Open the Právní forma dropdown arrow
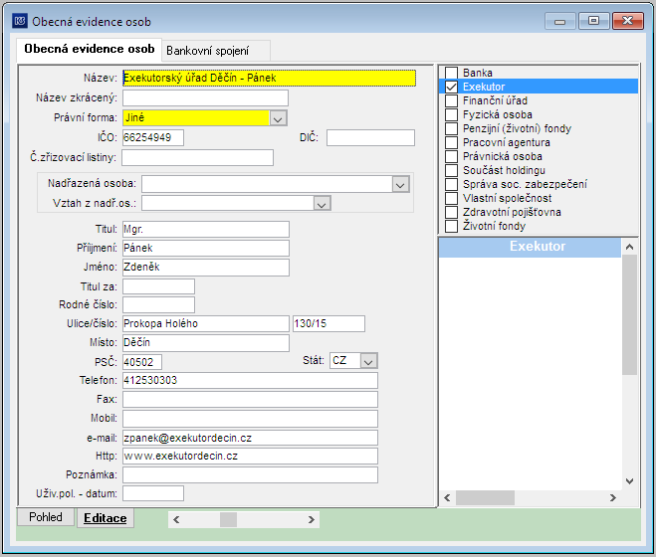This screenshot has width=656, height=557. pos(278,118)
